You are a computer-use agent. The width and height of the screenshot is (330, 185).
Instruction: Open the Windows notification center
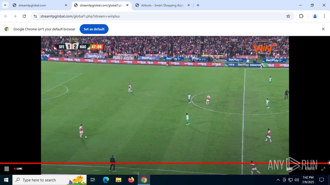click(321, 180)
